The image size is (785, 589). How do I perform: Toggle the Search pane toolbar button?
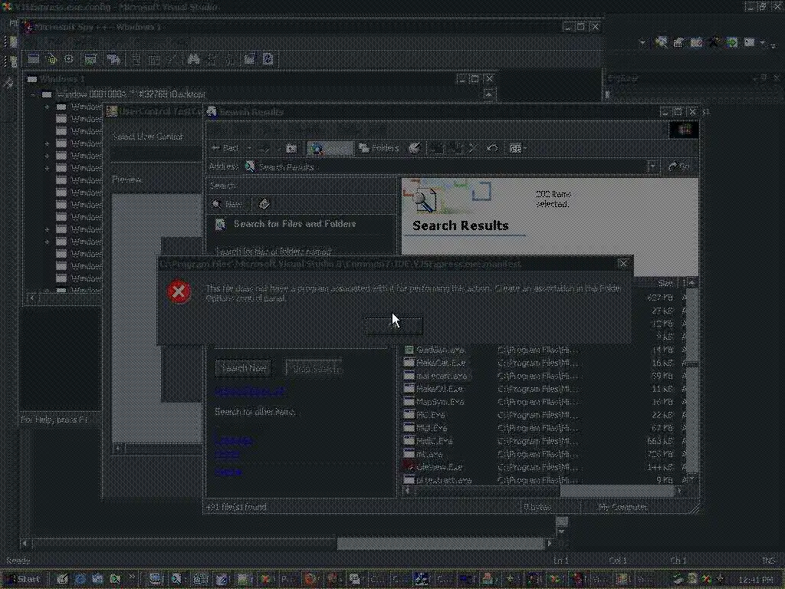[x=330, y=148]
